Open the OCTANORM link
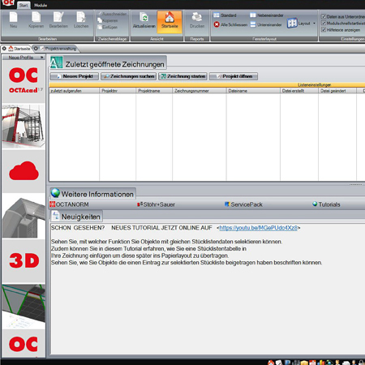 69,204
